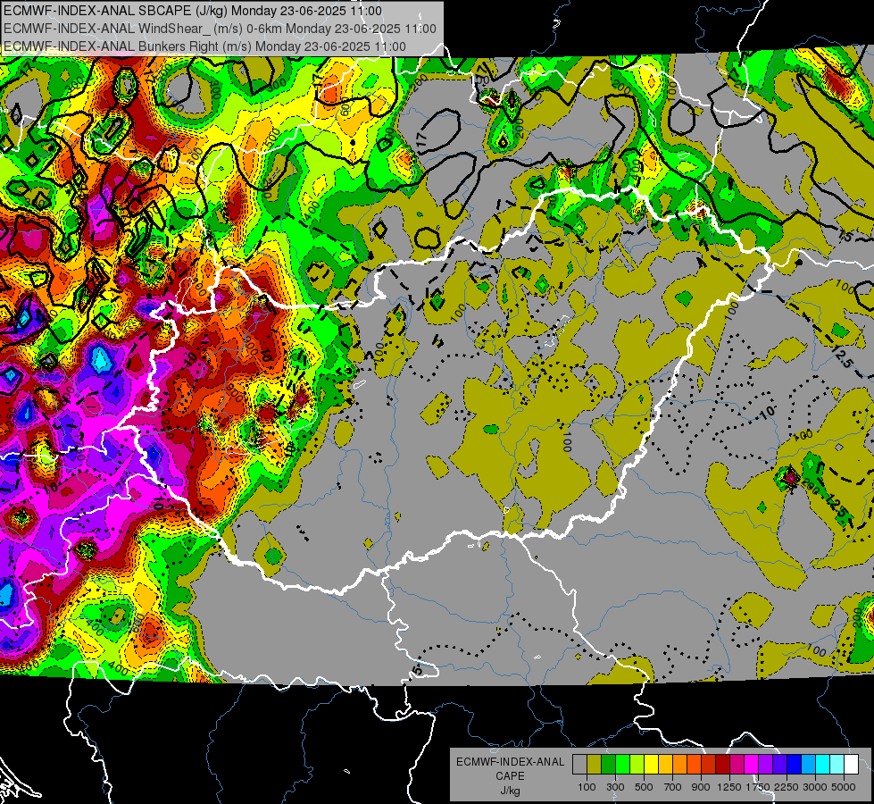The image size is (874, 804).
Task: Click the white legend swatch above 5000
Action: click(x=851, y=764)
